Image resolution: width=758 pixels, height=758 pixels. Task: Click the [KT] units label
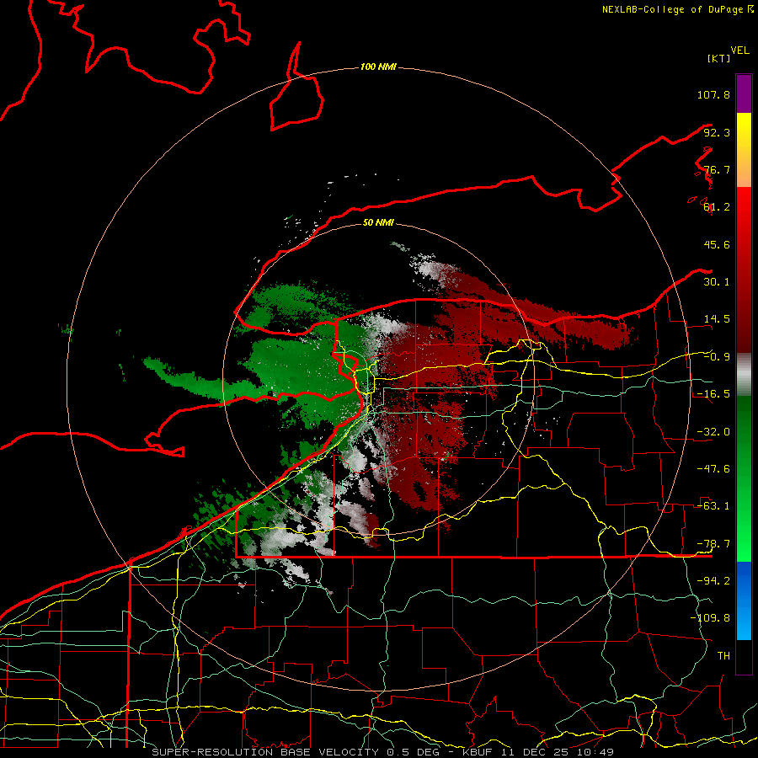(x=718, y=58)
